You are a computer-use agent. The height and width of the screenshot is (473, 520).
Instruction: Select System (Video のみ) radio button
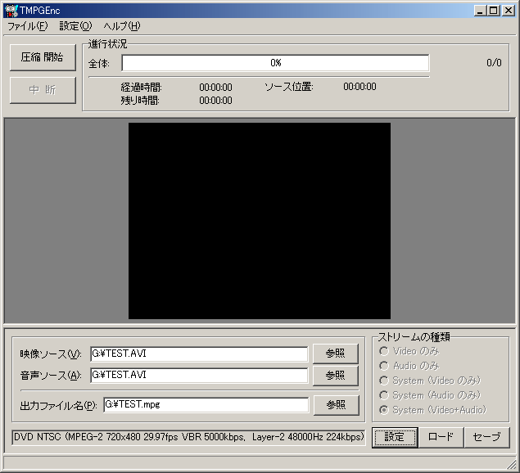[x=430, y=381]
